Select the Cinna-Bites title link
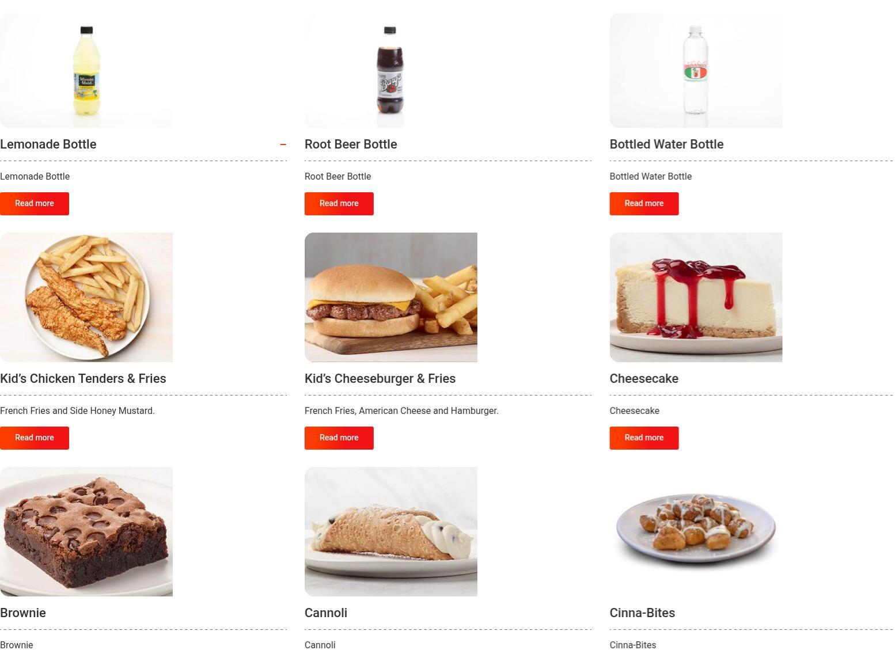The image size is (895, 654). (x=642, y=613)
